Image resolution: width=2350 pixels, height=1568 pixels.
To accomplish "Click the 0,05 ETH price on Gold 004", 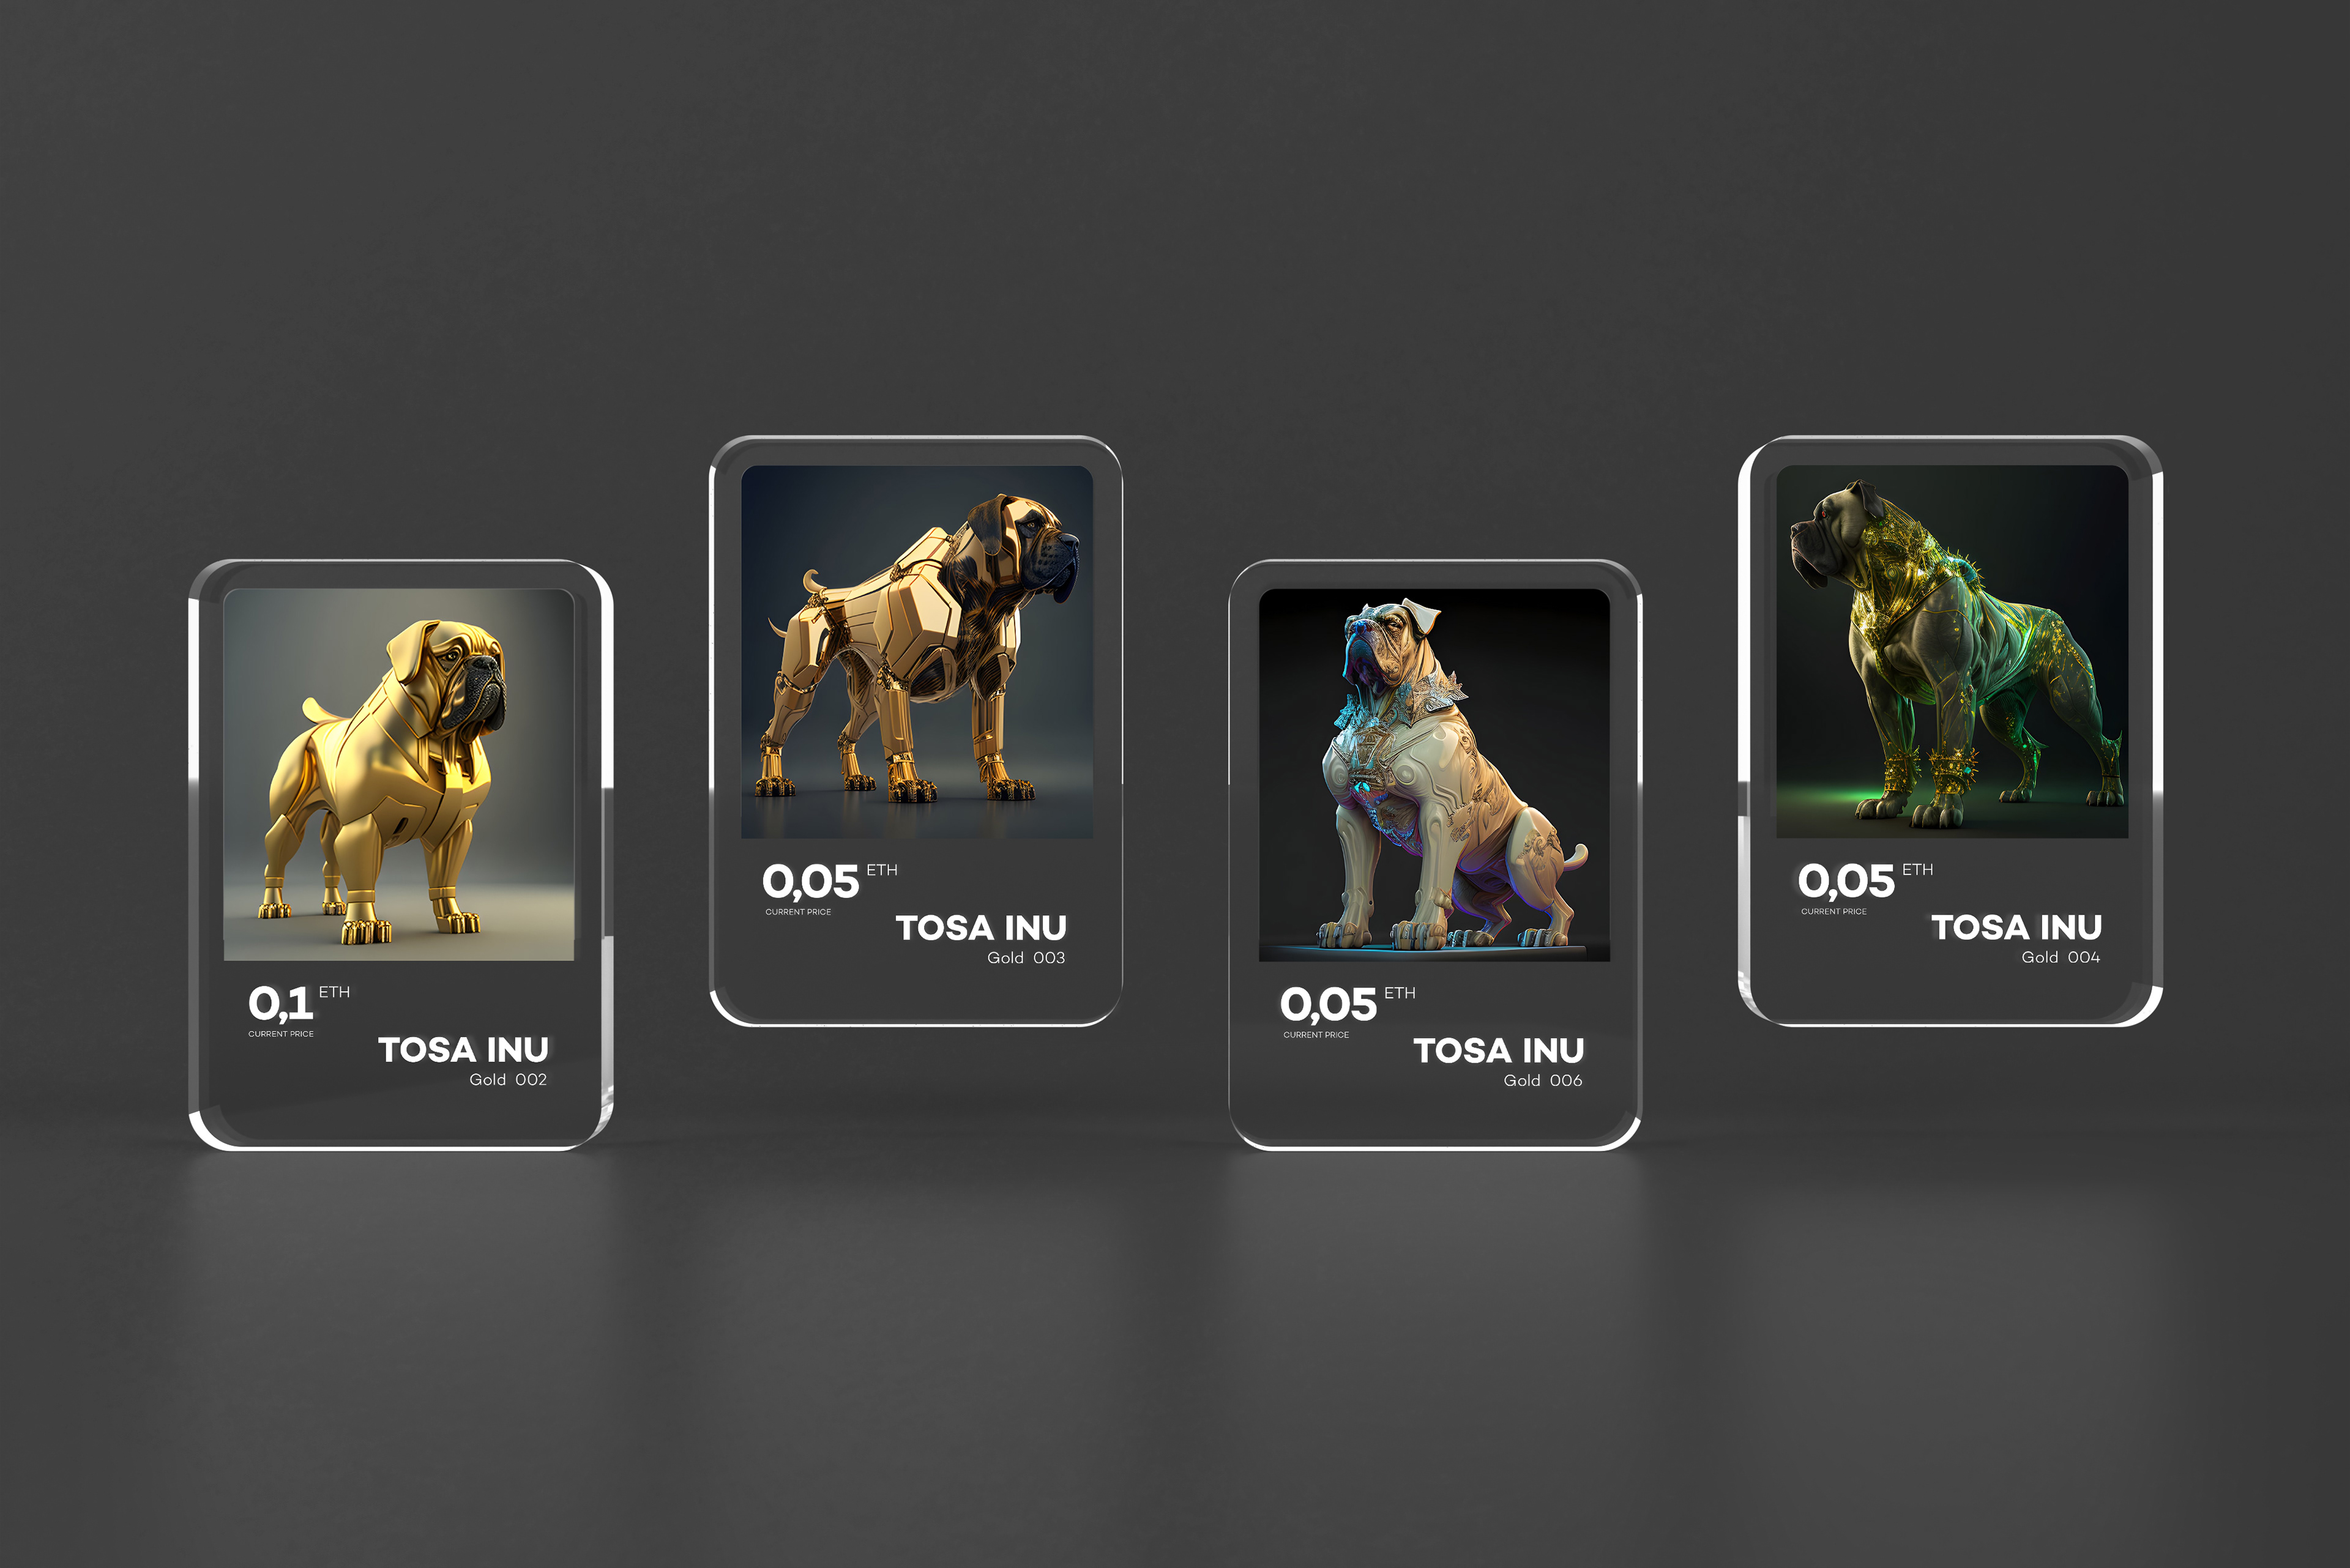I will point(1865,880).
